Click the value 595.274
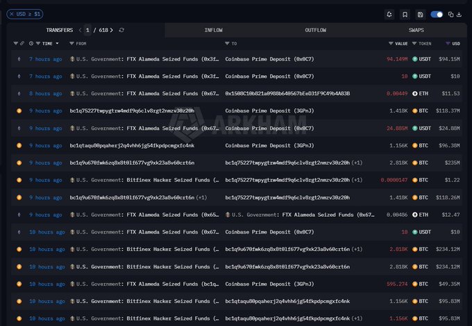The image size is (472, 326). pos(397,284)
